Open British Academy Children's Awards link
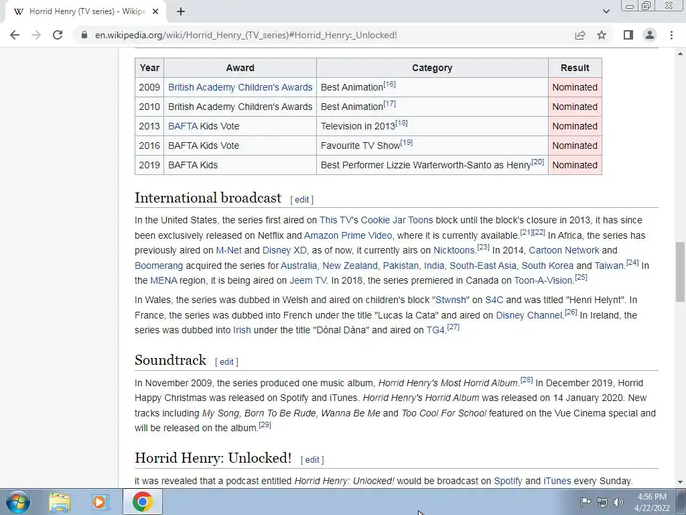The height and width of the screenshot is (515, 686). 241,87
